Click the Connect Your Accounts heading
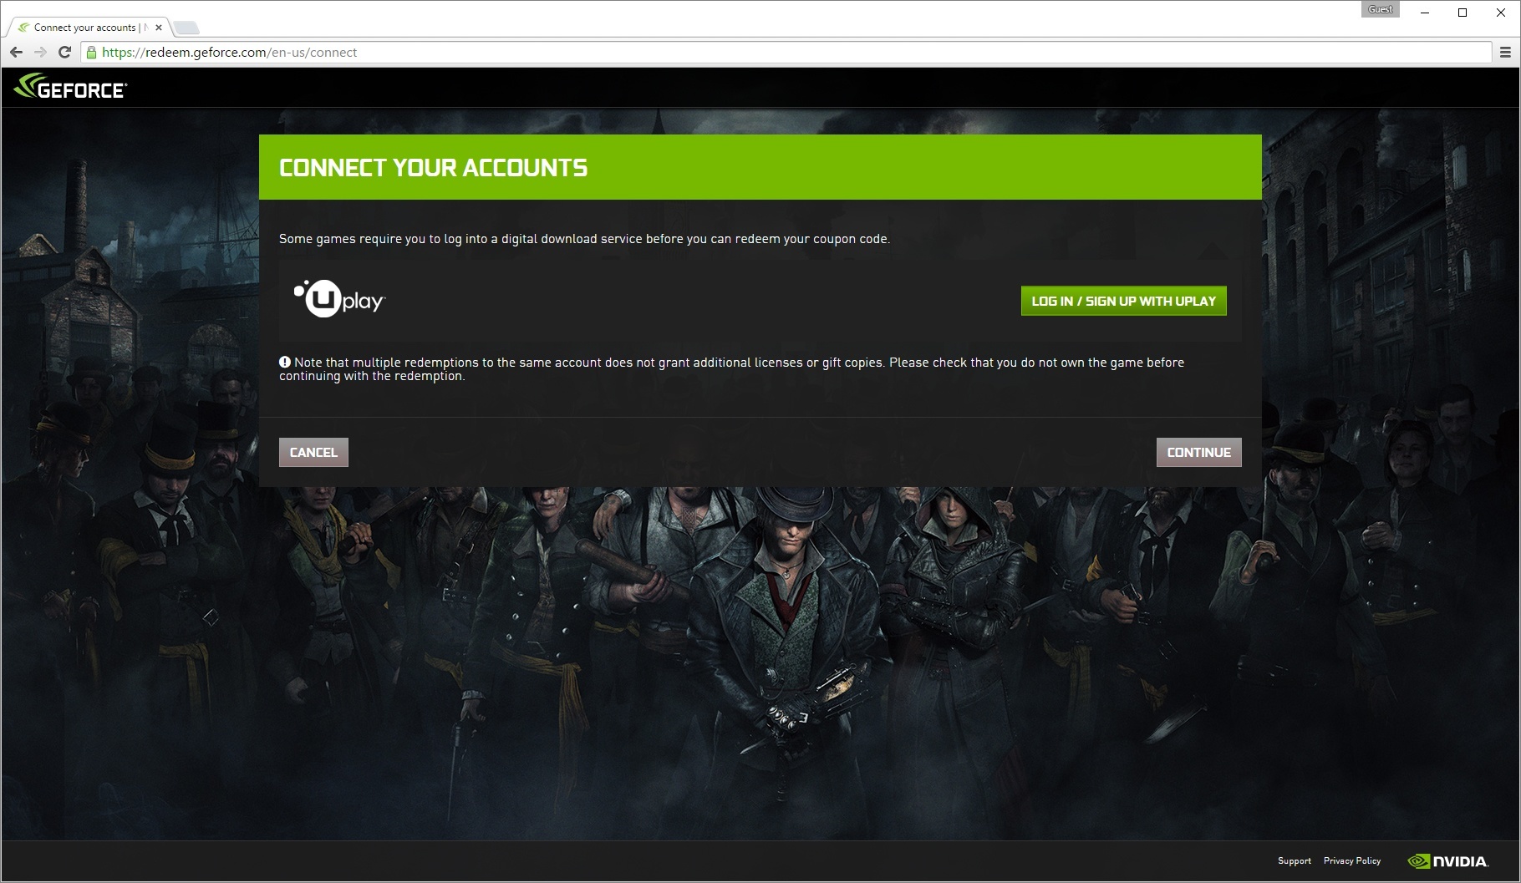 pos(433,167)
